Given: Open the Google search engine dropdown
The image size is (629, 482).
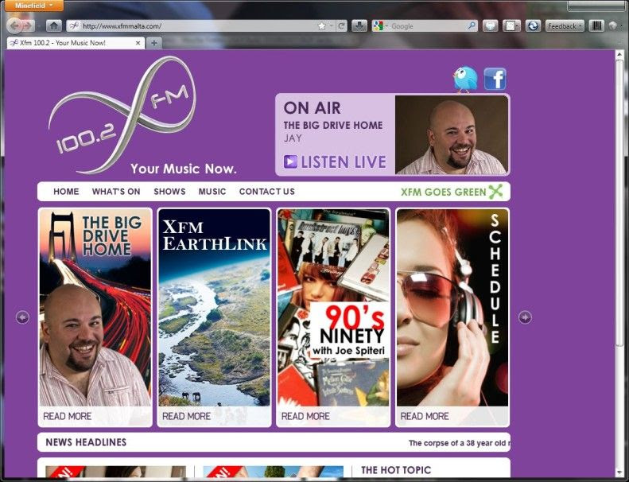Looking at the screenshot, I should [x=380, y=26].
